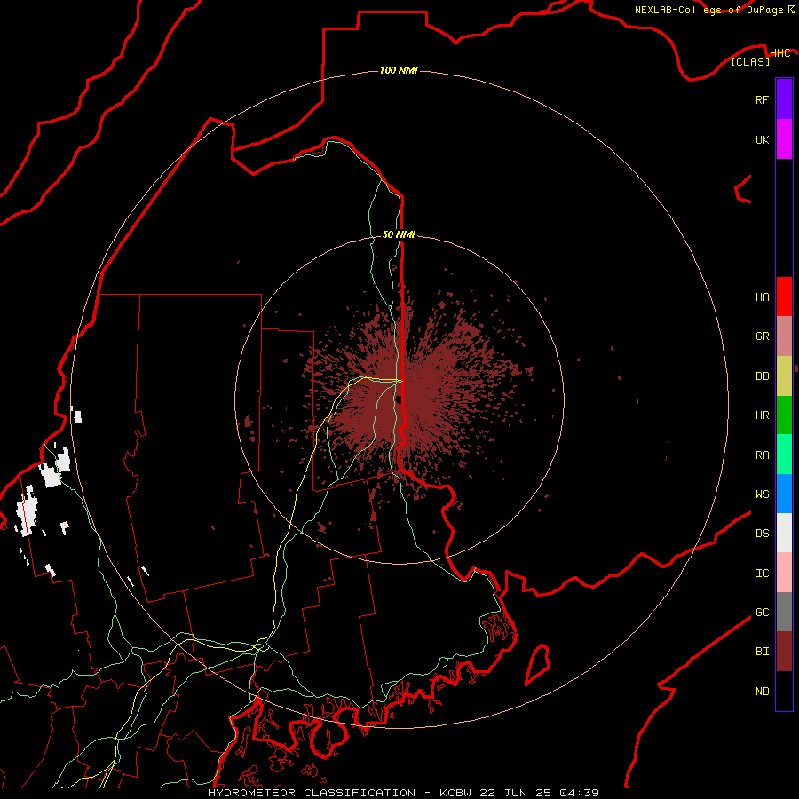Viewport: 799px width, 799px height.
Task: Click the 04:39 timestamp text
Action: click(579, 793)
